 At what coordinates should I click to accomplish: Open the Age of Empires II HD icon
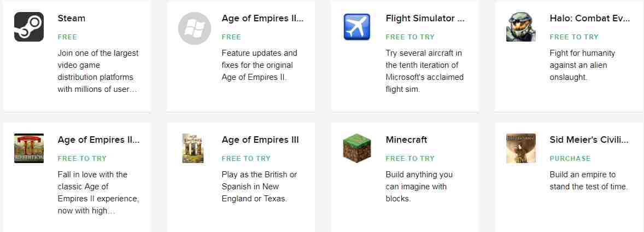(x=29, y=148)
